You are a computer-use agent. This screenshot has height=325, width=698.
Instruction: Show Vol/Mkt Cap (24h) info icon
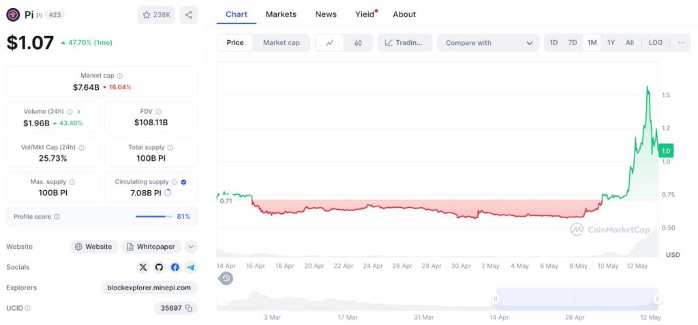(81, 147)
